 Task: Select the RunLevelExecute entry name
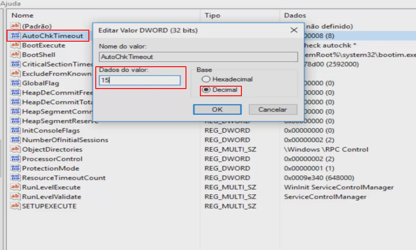(x=51, y=187)
